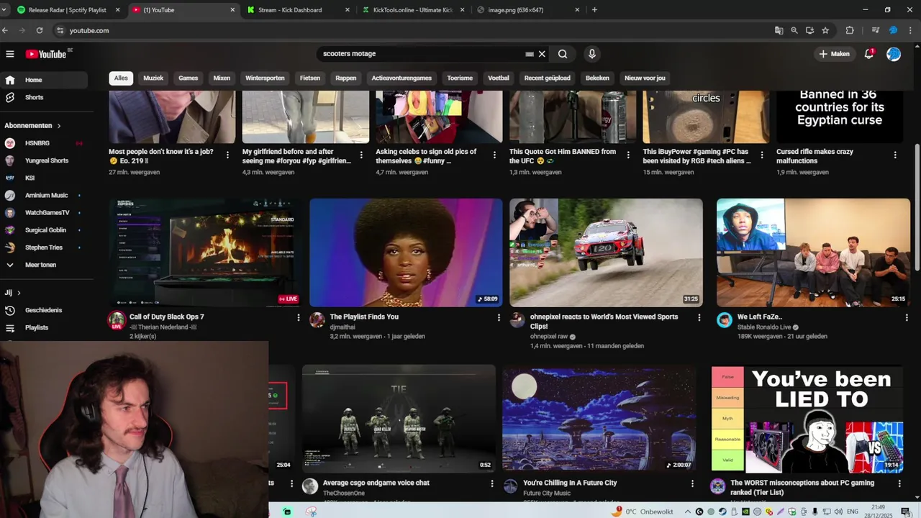921x518 pixels.
Task: Select the Fietsen filter chip
Action: [310, 78]
